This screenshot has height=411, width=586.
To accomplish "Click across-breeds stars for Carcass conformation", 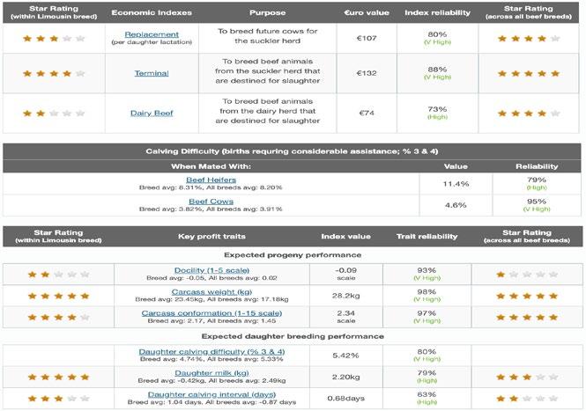I will point(527,318).
